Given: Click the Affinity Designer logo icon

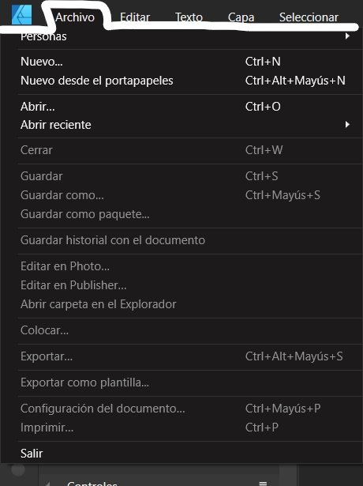Looking at the screenshot, I should coord(21,14).
